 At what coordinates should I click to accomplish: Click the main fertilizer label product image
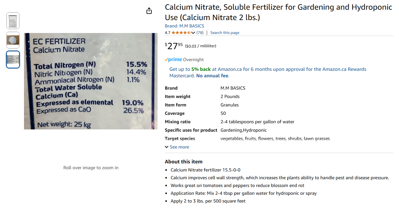tap(91, 81)
